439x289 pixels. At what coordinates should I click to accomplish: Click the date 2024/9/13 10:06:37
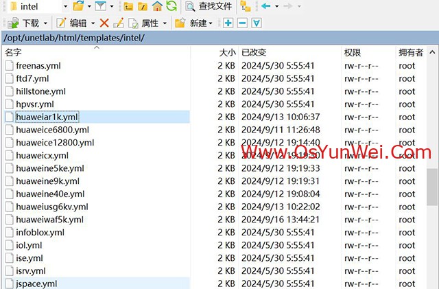(x=281, y=117)
